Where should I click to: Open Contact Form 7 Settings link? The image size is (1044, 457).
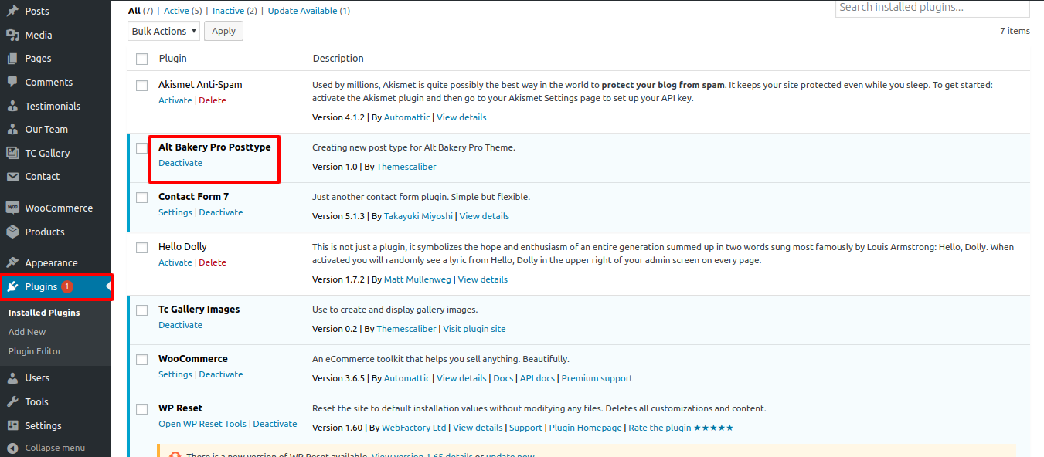pos(175,212)
